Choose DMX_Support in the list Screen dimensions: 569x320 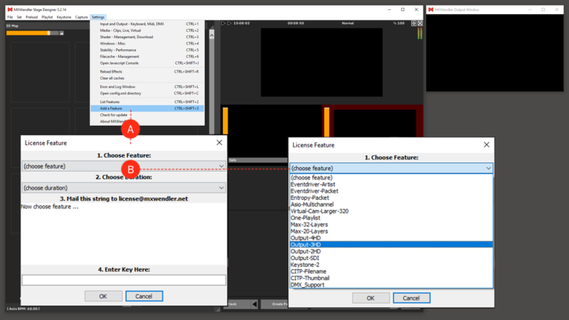click(x=391, y=285)
